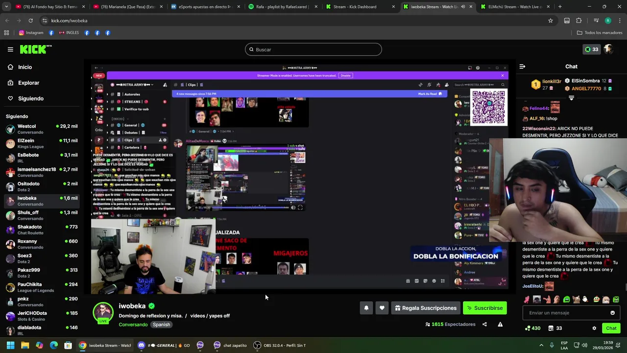Open the Chrome extensions puzzle icon

pos(579,21)
